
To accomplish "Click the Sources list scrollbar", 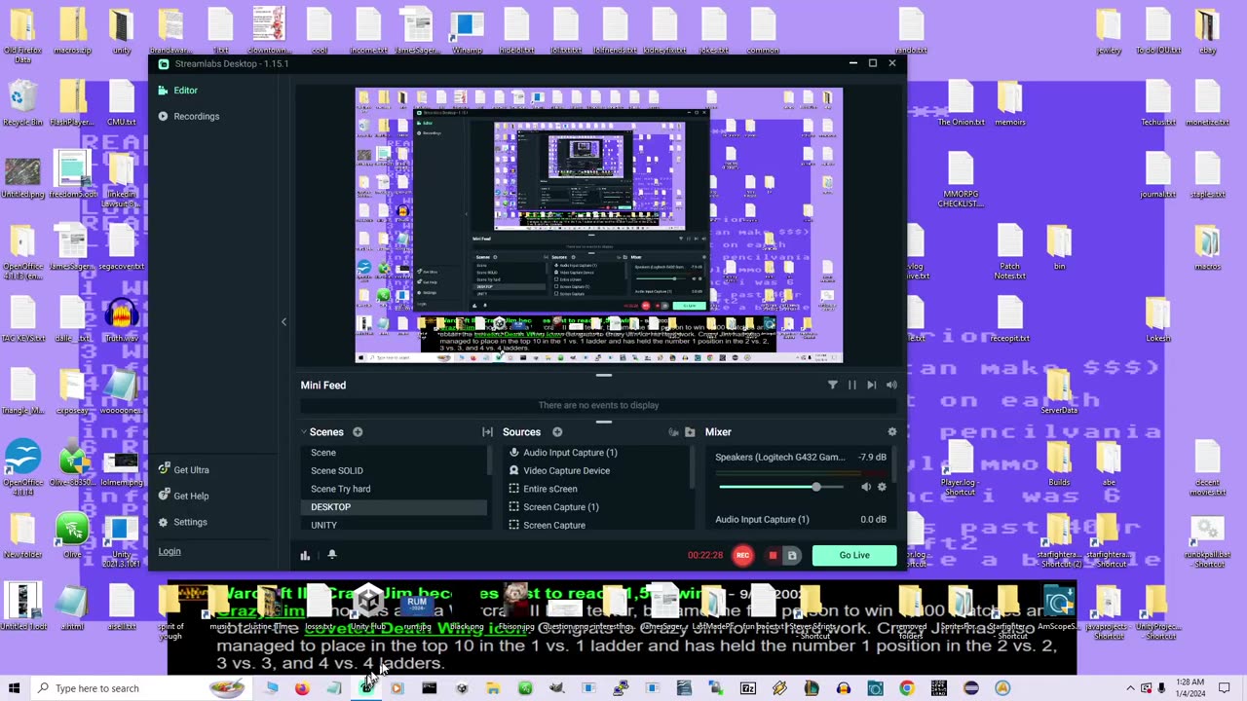I will [692, 467].
